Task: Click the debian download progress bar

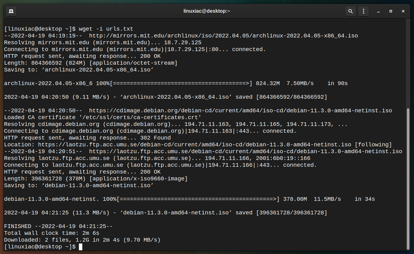Action: coord(198,199)
